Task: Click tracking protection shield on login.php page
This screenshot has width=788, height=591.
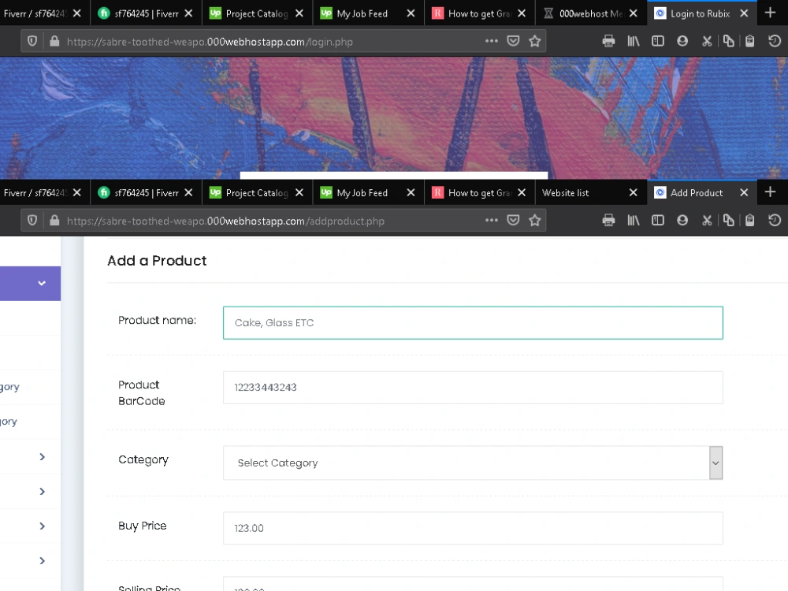Action: [32, 41]
